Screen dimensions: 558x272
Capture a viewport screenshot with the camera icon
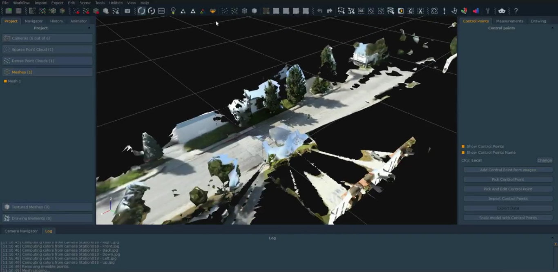tap(127, 11)
